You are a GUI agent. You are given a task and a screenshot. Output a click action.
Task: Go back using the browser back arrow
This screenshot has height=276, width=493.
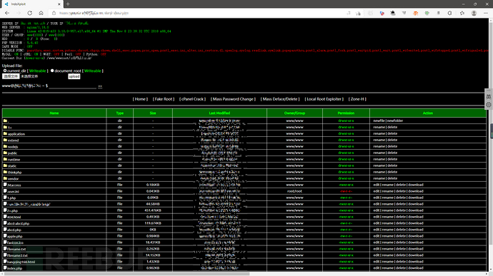pos(7,13)
